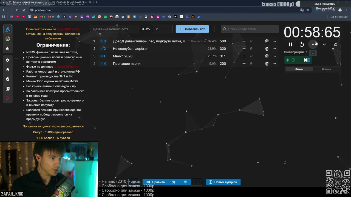Click the shield check sidebar icon
This screenshot has width=351, height=197.
pos(8,79)
